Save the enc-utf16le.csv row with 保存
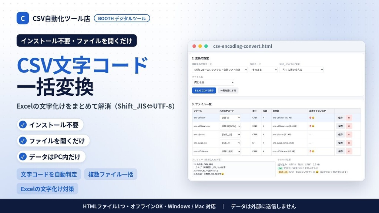Screen dimensions: 379x213 [341, 151]
